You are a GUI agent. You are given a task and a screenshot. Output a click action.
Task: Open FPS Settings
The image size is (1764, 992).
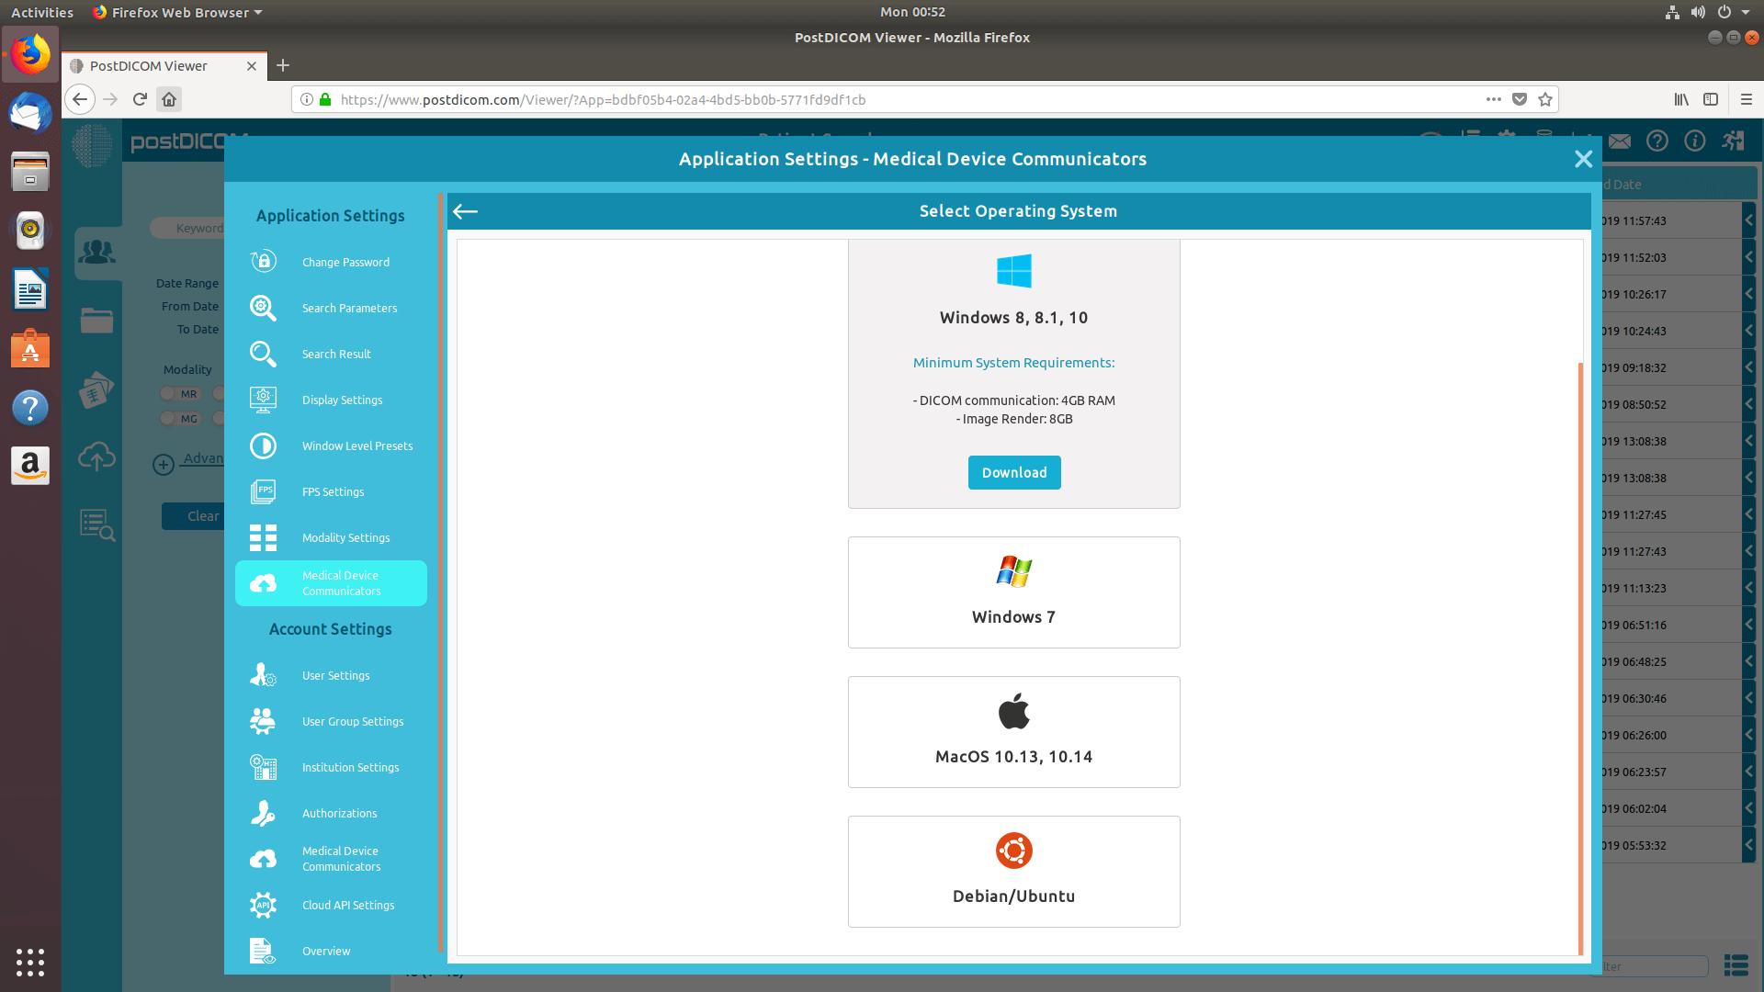(332, 491)
